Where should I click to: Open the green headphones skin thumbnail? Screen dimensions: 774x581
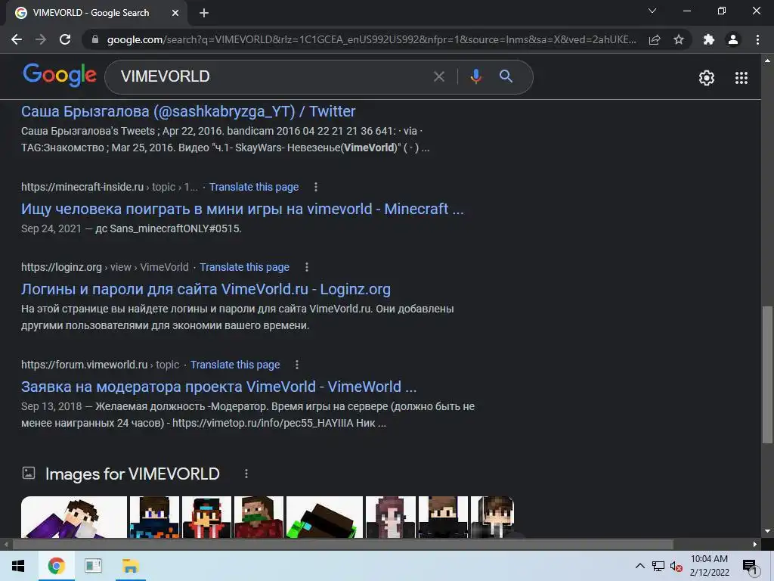(x=325, y=517)
